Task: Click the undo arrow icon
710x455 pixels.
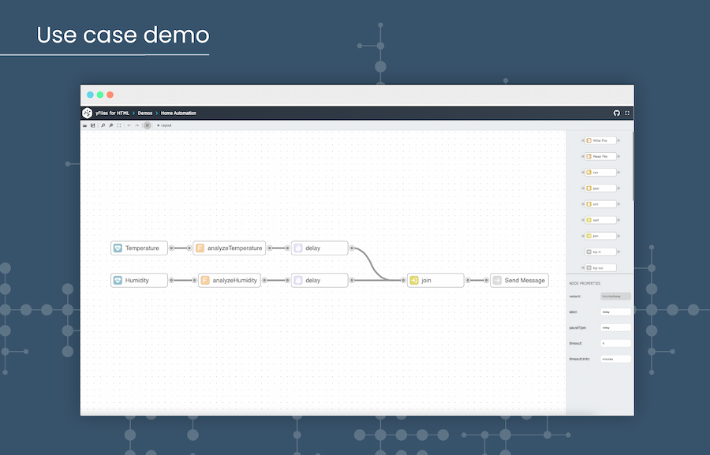Action: click(x=129, y=125)
